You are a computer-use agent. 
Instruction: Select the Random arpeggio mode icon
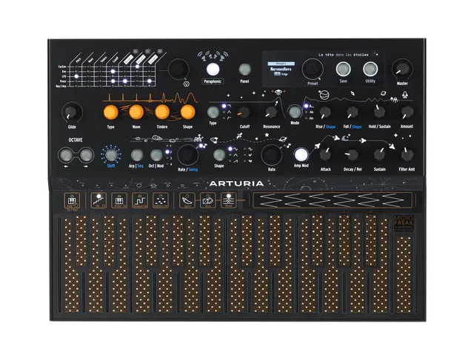140,200
